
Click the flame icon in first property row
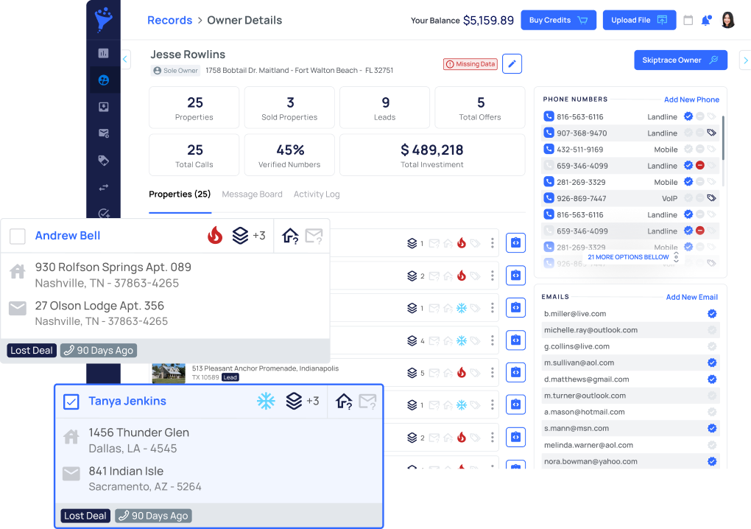pos(462,243)
